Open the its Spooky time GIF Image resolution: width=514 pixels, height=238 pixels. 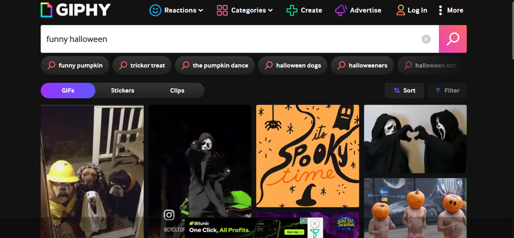coord(307,156)
